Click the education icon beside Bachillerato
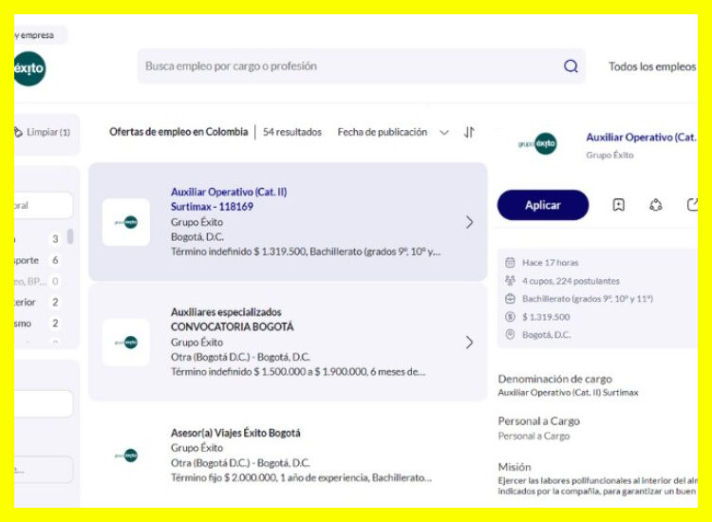This screenshot has height=522, width=712. coord(510,299)
